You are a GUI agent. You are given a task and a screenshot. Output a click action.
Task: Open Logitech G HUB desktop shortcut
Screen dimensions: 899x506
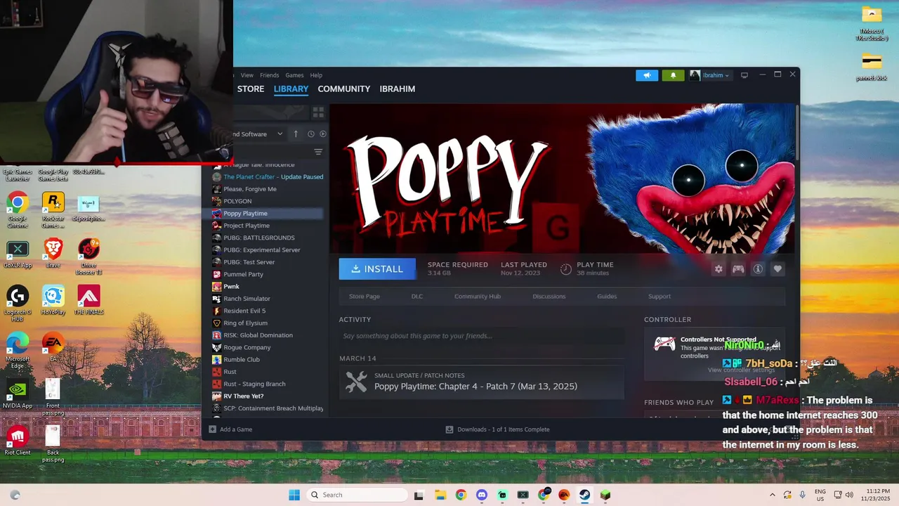(x=18, y=302)
